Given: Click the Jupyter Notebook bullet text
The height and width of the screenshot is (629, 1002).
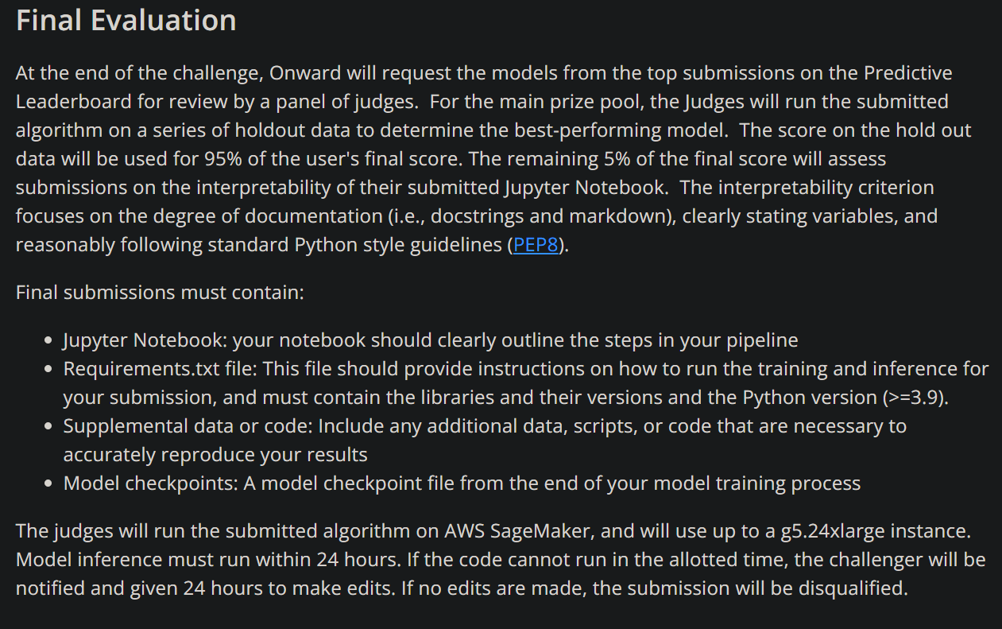Looking at the screenshot, I should [430, 340].
